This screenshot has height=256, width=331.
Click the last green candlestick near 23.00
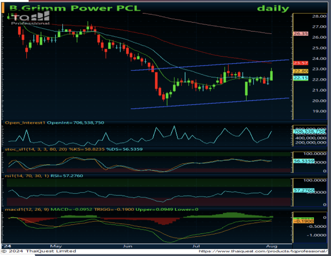click(271, 74)
